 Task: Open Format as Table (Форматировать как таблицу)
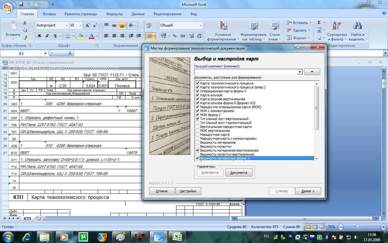point(253,31)
